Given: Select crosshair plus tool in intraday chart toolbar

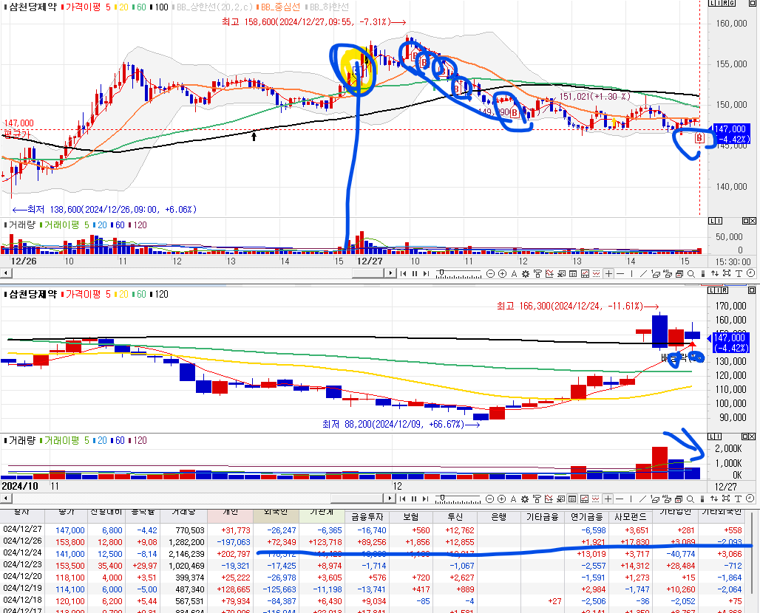Looking at the screenshot, I should 608,273.
